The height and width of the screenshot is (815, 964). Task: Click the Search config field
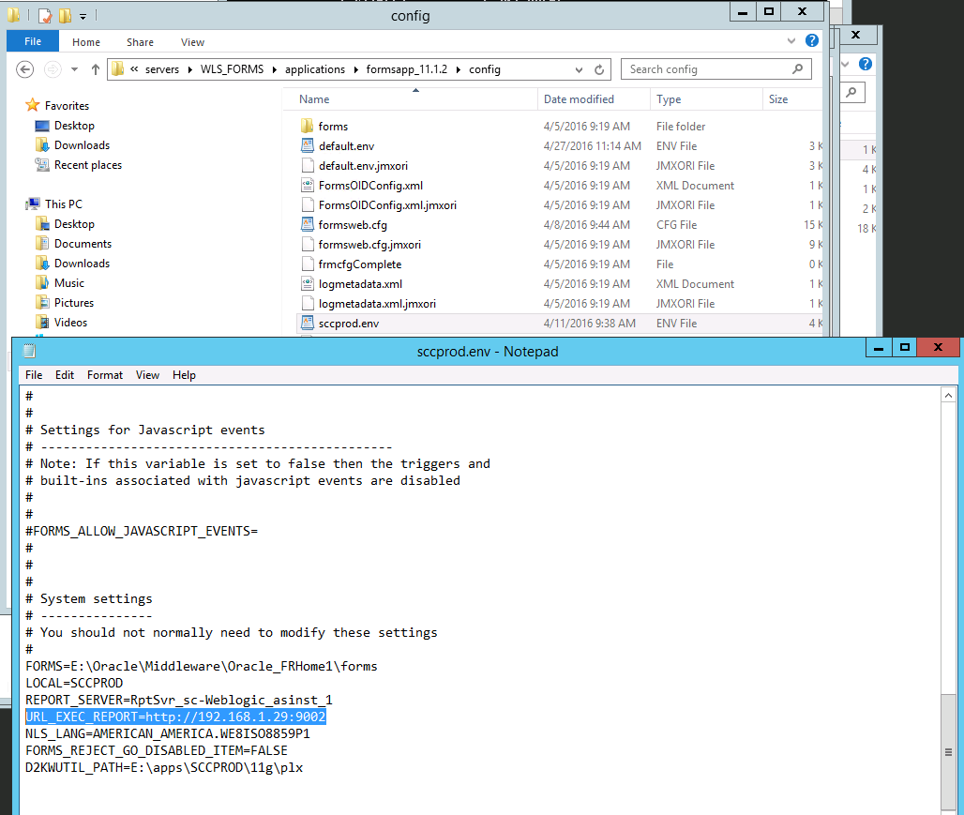(715, 68)
